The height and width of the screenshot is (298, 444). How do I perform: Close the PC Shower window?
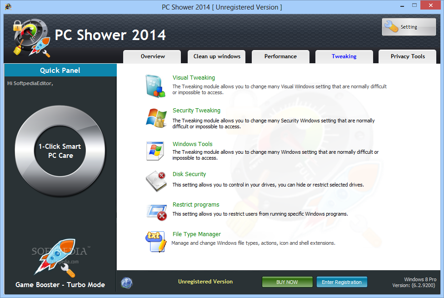430,5
